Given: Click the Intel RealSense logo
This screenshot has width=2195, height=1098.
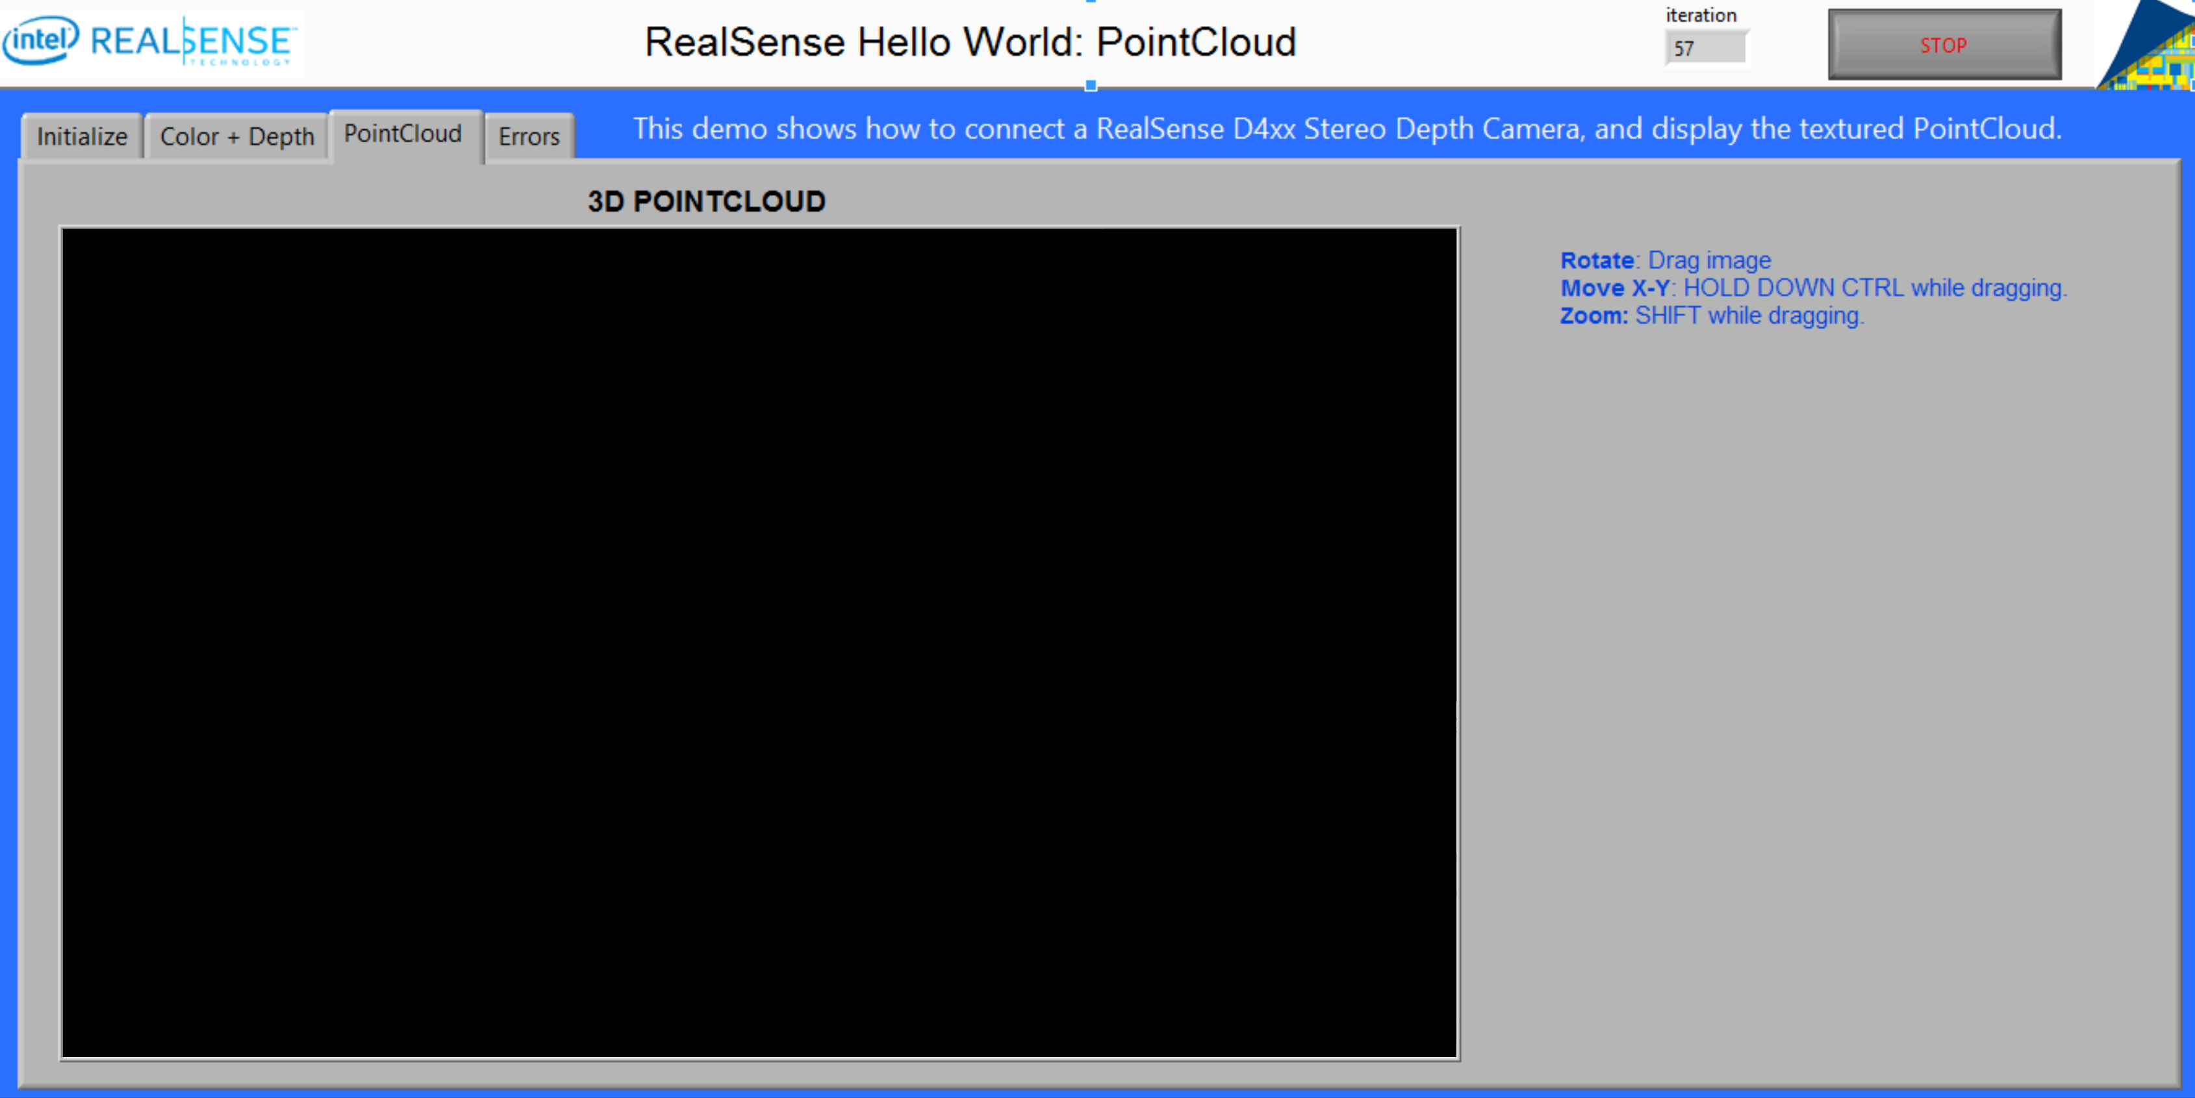Looking at the screenshot, I should (x=150, y=43).
